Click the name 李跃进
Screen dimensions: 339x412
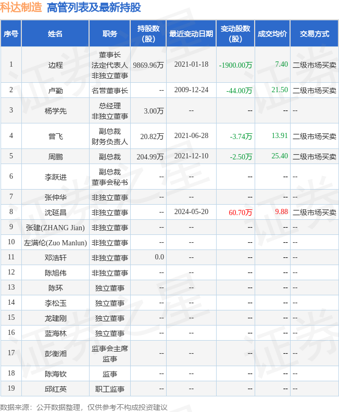(x=55, y=177)
